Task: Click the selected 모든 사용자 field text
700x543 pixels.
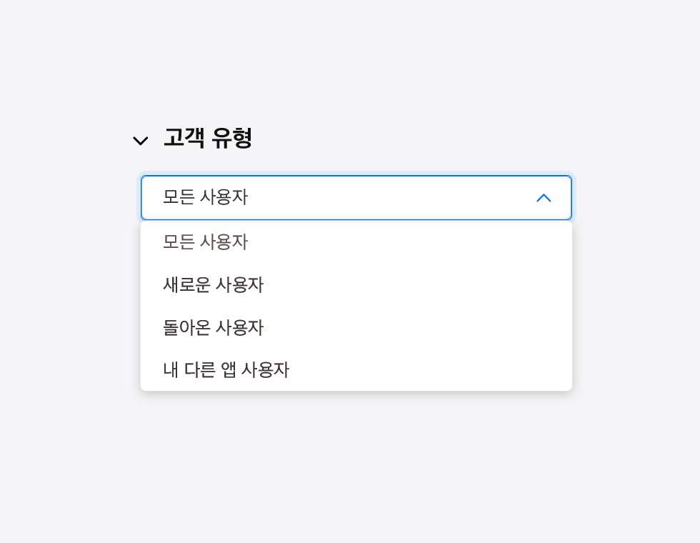Action: 206,197
